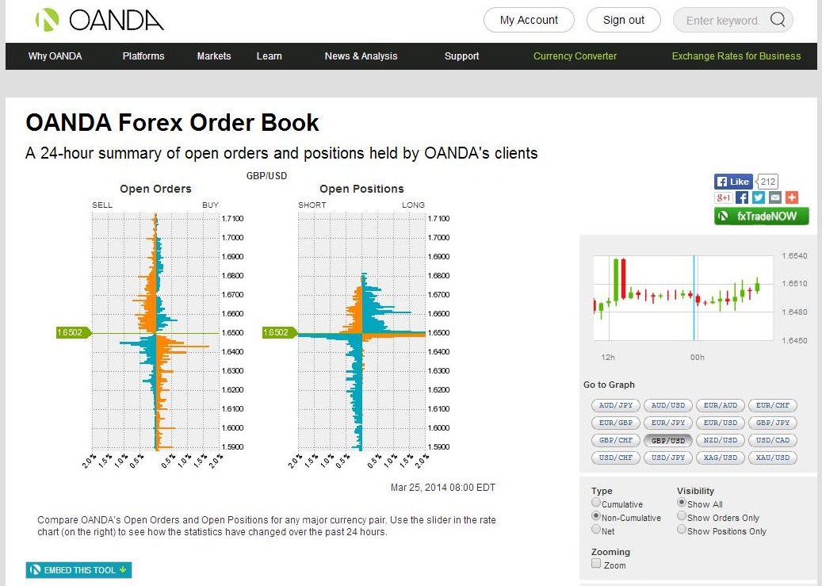Open the fxTradeNOW button
This screenshot has height=586, width=822.
[761, 216]
